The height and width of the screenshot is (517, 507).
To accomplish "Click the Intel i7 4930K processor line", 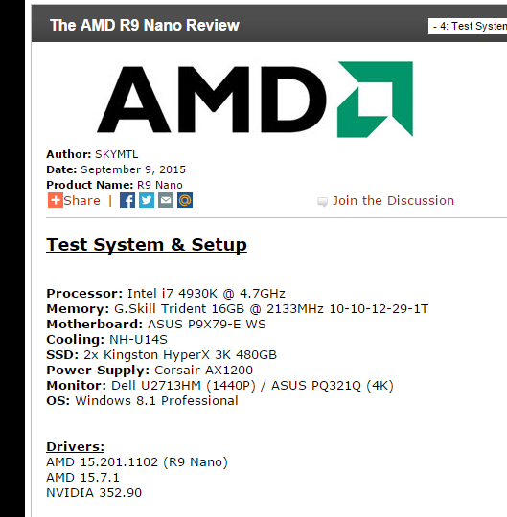I will pos(166,294).
